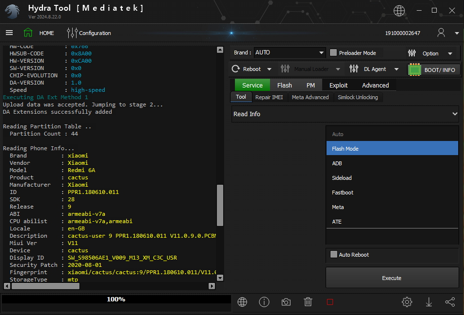Click the log vertical scrollbar thumb
The width and height of the screenshot is (464, 315).
tap(220, 205)
